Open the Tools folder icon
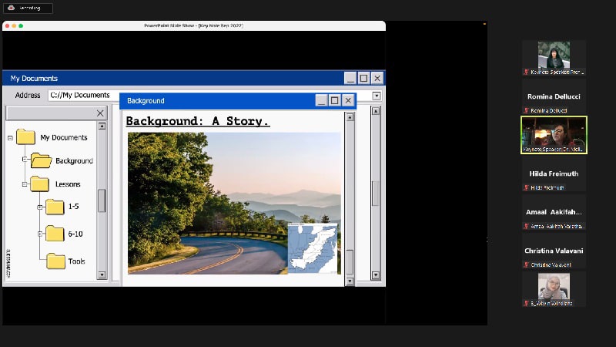The width and height of the screenshot is (616, 347). (55, 261)
